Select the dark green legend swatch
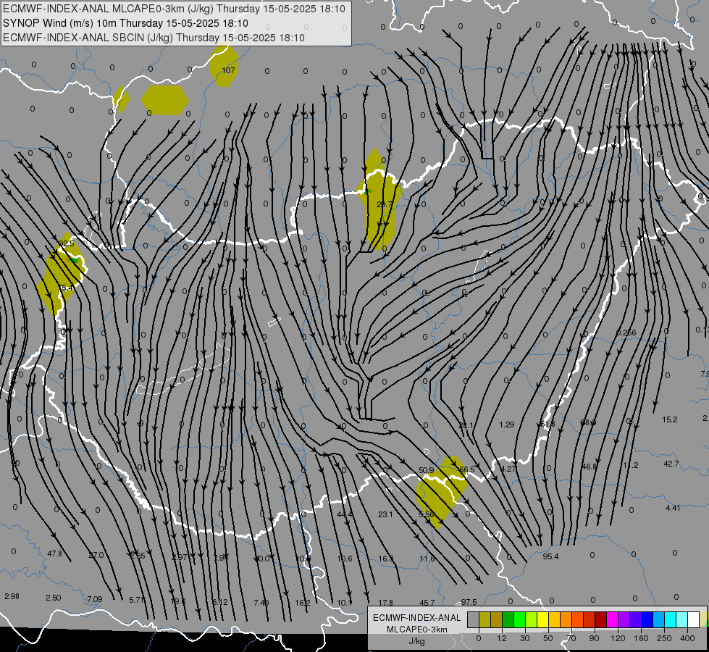The image size is (709, 652). coord(508,620)
